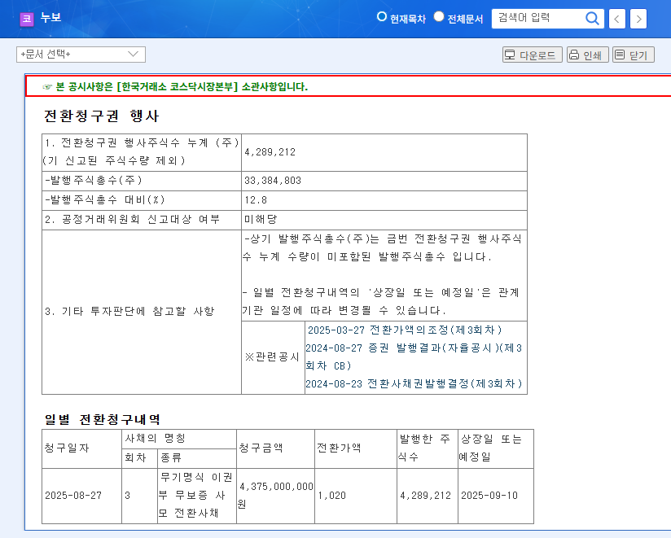Click the -발행주식총수(주) label
This screenshot has width=671, height=538.
point(94,181)
